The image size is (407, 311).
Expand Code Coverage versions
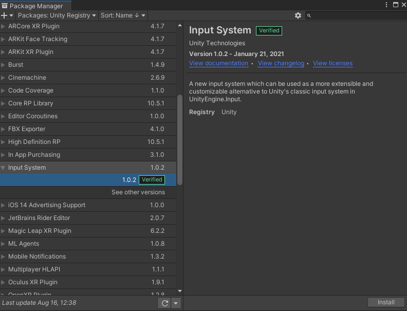3,90
